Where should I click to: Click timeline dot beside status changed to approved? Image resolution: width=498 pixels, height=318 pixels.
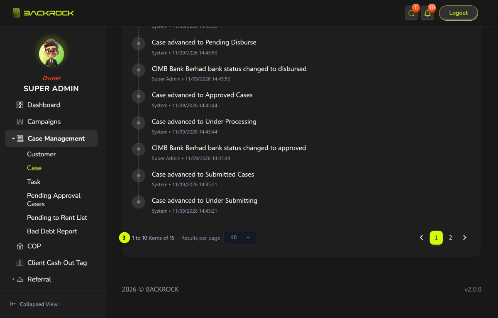pyautogui.click(x=139, y=149)
